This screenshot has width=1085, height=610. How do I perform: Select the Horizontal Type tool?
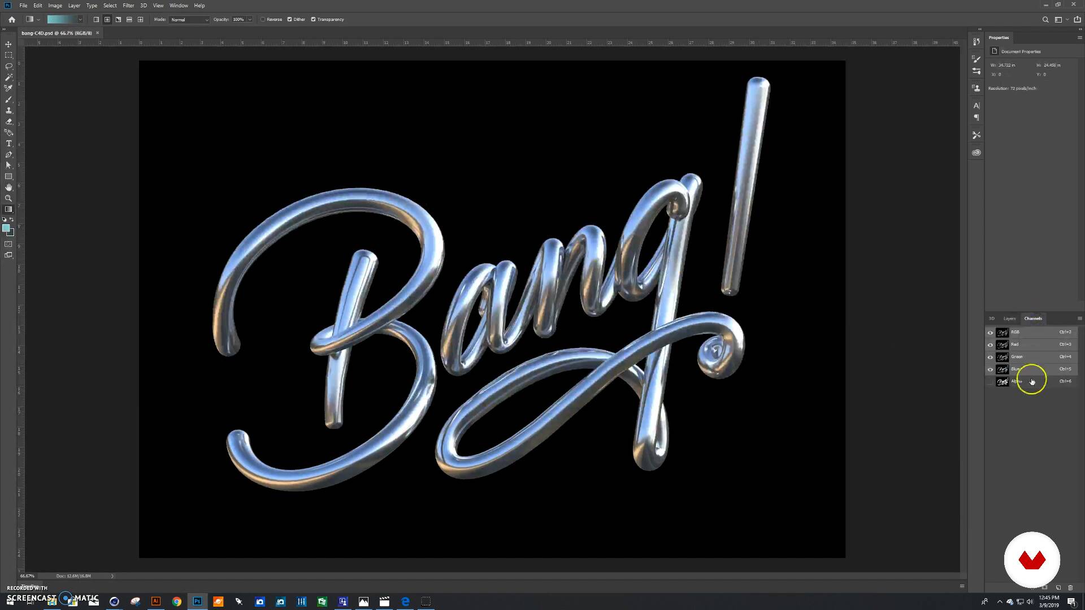[8, 143]
